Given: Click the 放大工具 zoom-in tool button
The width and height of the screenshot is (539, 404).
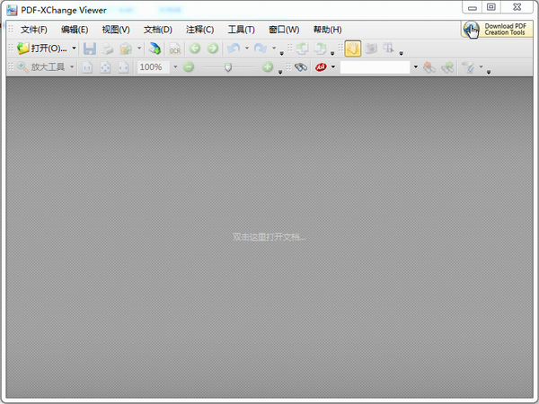Looking at the screenshot, I should pyautogui.click(x=41, y=67).
